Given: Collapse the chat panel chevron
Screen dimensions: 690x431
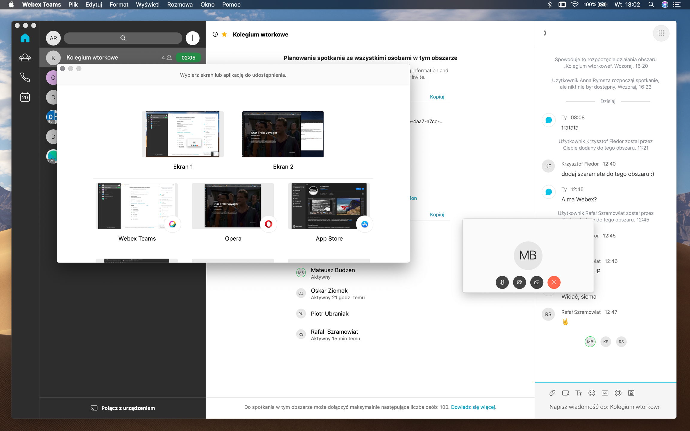Looking at the screenshot, I should (x=545, y=33).
